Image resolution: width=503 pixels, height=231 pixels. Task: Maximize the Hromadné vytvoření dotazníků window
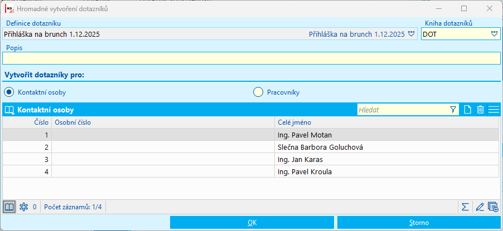pyautogui.click(x=464, y=9)
